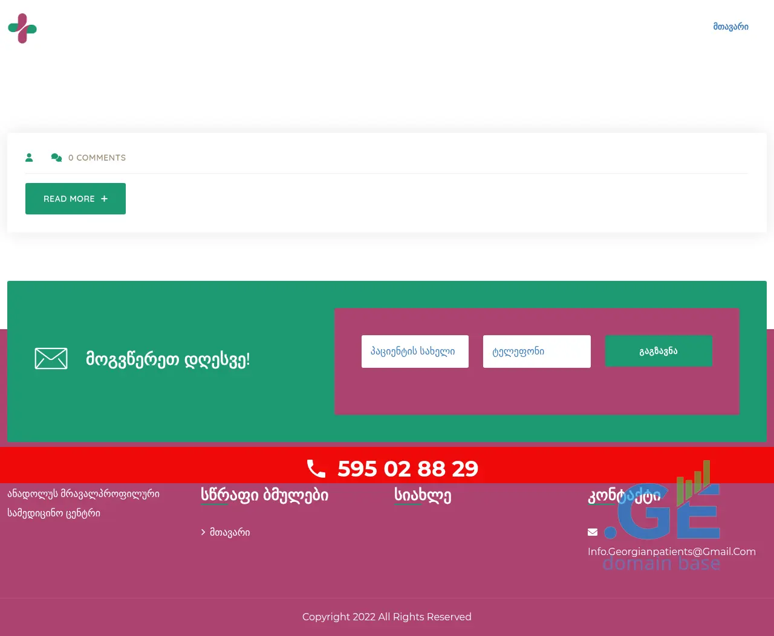This screenshot has width=774, height=636.
Task: Click the სიახლე footer heading
Action: [x=423, y=495]
